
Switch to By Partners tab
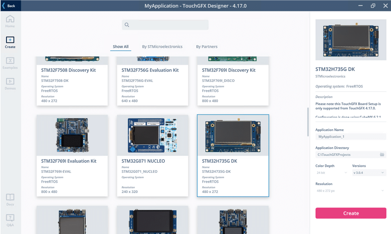[x=206, y=46]
